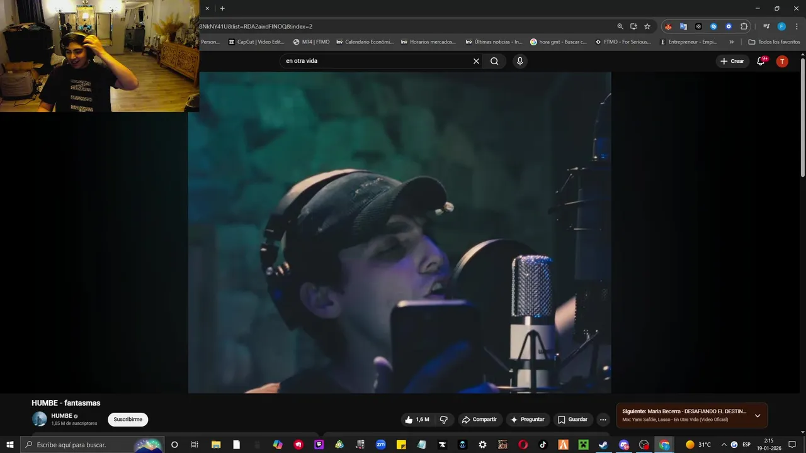Click the install app icon in address bar
The image size is (806, 453).
click(x=633, y=26)
